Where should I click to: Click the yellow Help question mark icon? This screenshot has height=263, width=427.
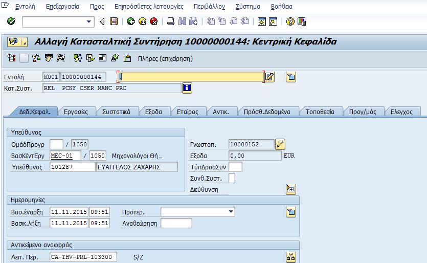click(290, 21)
